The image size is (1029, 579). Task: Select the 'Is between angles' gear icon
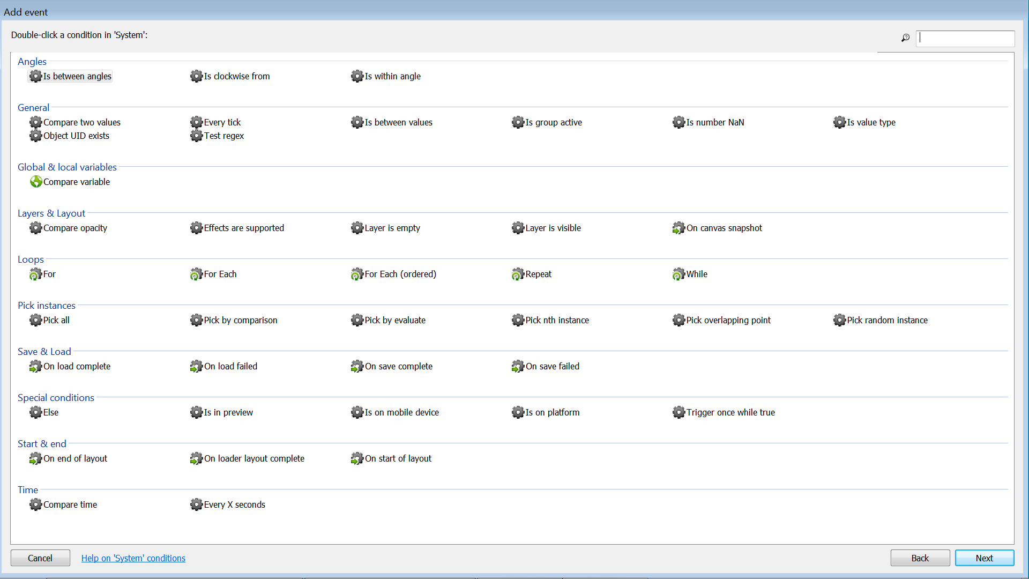click(x=35, y=76)
